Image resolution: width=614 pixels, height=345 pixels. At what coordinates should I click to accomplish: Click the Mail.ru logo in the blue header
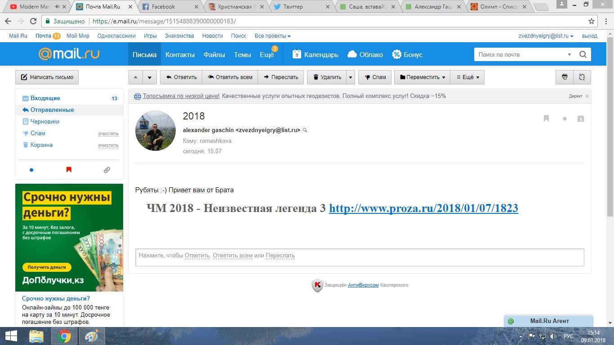click(x=69, y=54)
